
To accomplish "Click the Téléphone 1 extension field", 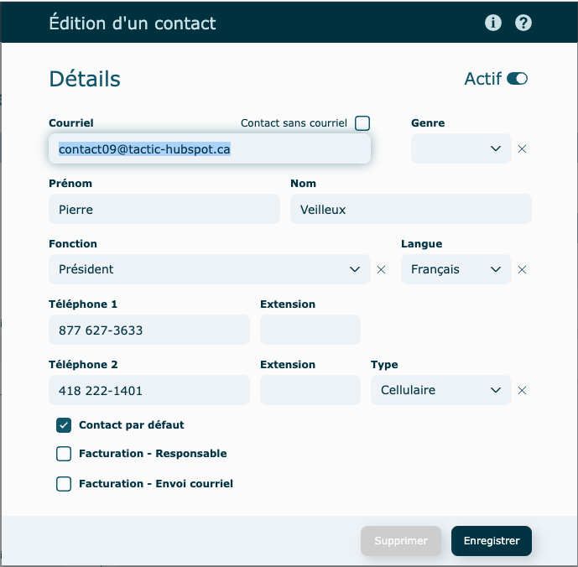I will pos(310,330).
